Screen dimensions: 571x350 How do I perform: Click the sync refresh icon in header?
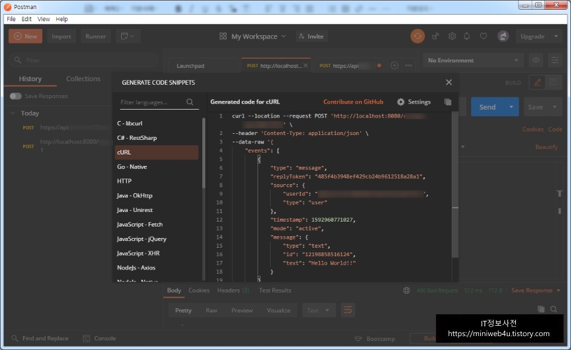pos(417,36)
